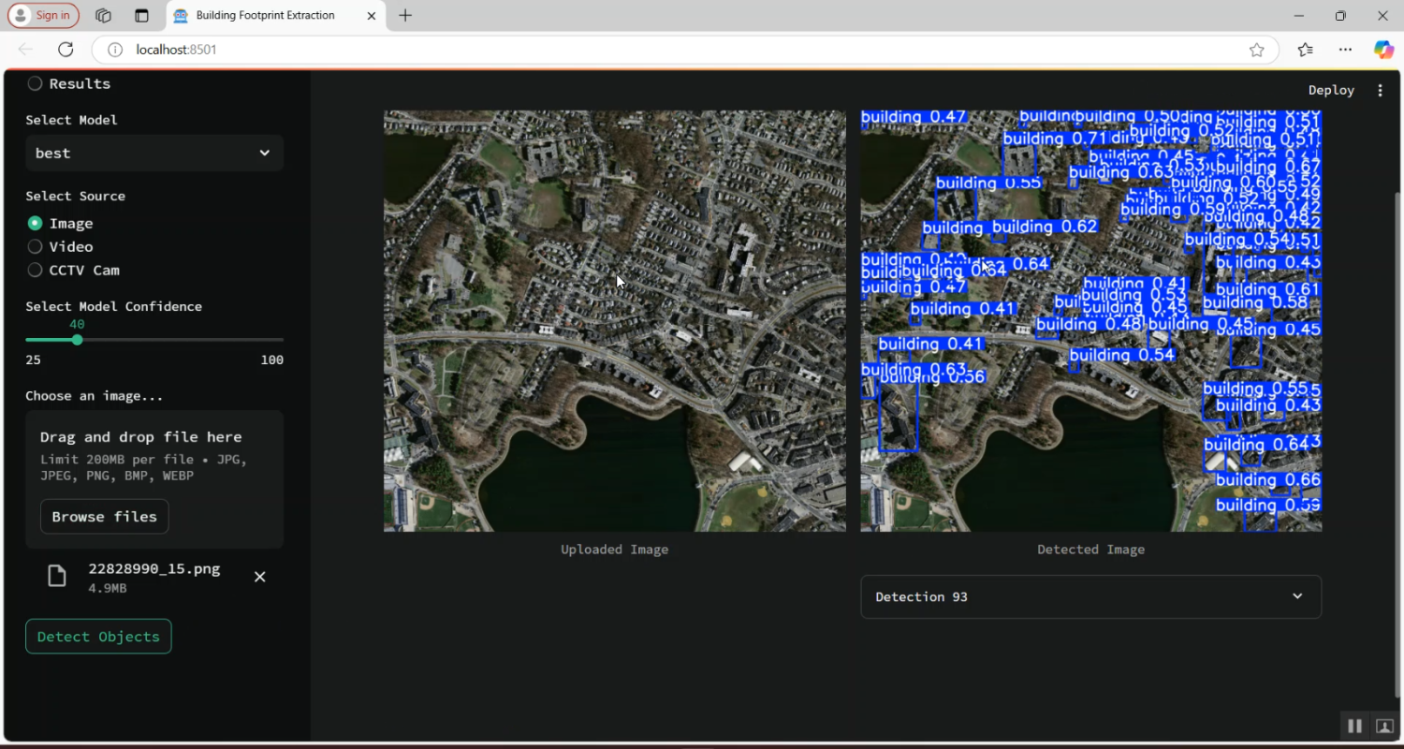Click the browser refresh icon
This screenshot has width=1404, height=749.
coord(66,50)
